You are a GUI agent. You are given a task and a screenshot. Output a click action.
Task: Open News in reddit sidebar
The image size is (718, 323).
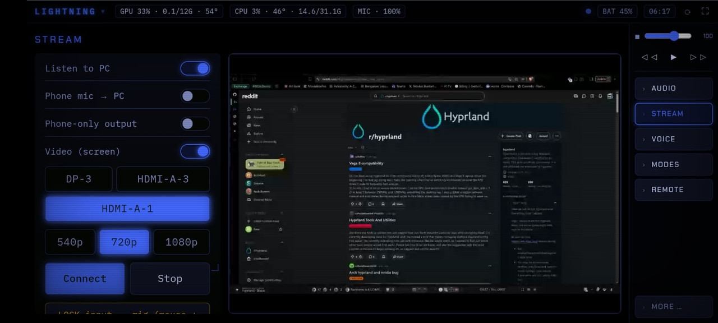click(x=254, y=126)
